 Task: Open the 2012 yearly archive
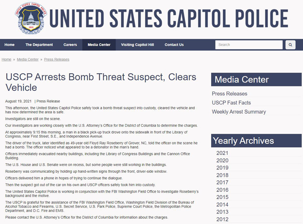coord(222,219)
